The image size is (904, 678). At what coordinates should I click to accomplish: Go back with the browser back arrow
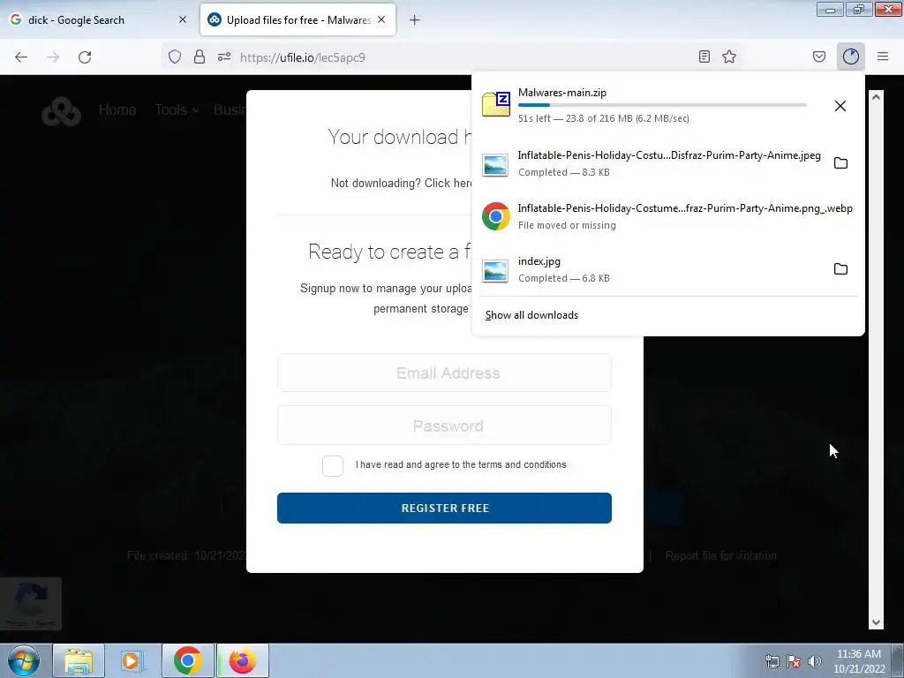tap(21, 57)
